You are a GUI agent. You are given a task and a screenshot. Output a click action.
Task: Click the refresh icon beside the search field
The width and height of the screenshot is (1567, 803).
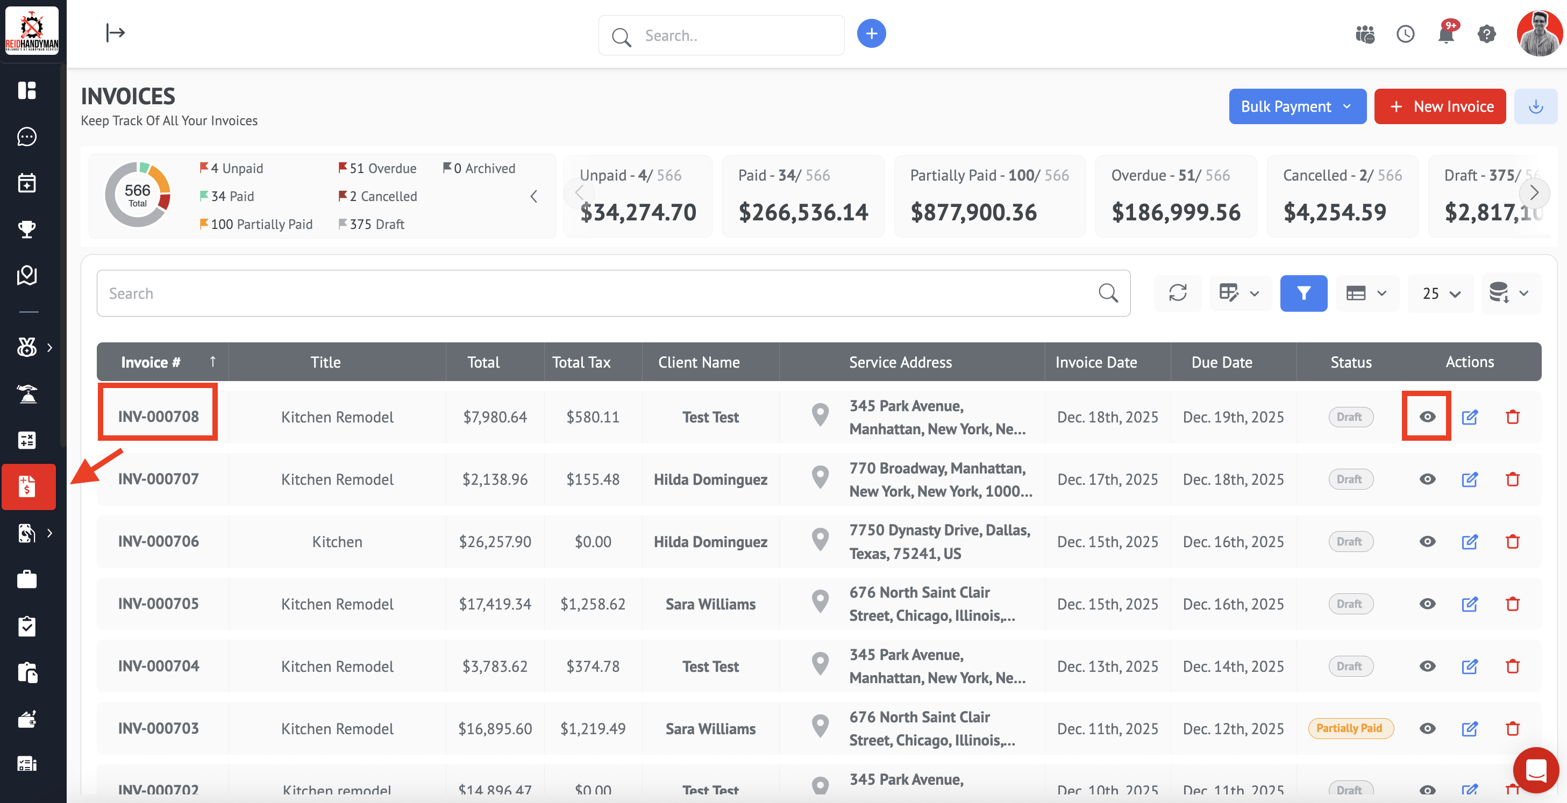coord(1178,293)
